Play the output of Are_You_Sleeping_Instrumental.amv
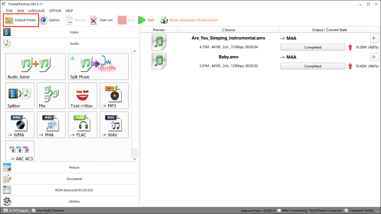381x214 pixels. click(374, 38)
